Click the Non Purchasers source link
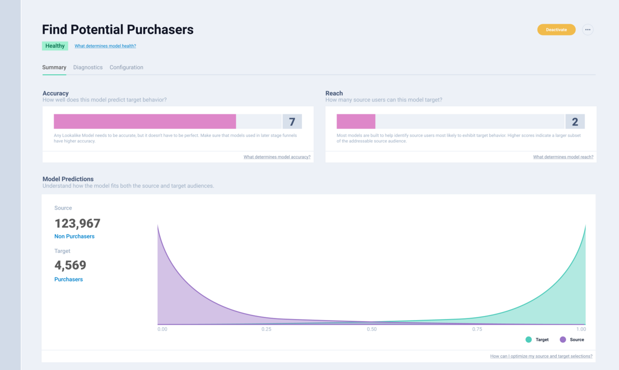This screenshot has width=619, height=370. pyautogui.click(x=74, y=236)
